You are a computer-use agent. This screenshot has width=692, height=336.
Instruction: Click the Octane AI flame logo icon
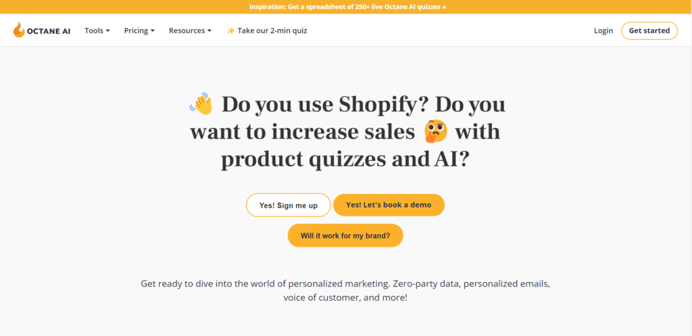click(x=18, y=30)
